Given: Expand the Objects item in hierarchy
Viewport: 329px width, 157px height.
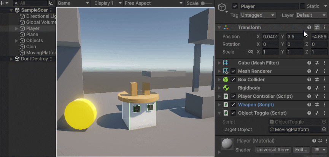Looking at the screenshot, I should click(x=16, y=41).
